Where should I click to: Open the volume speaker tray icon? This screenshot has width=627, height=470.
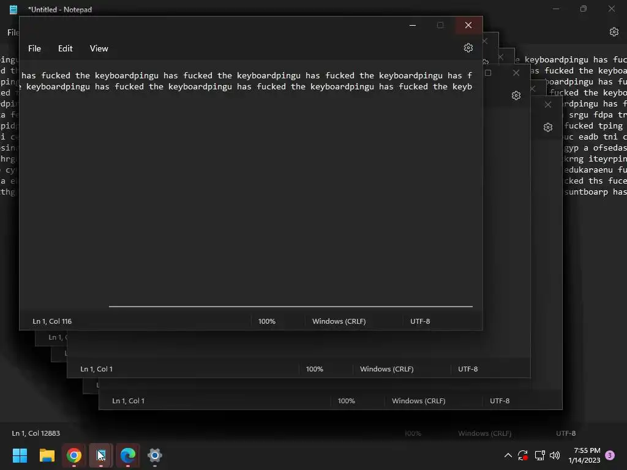(555, 455)
